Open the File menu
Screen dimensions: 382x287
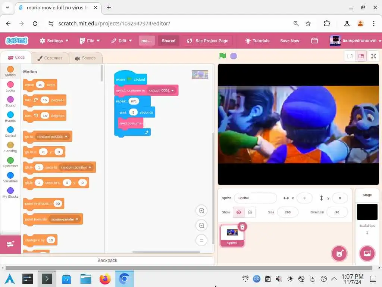pyautogui.click(x=90, y=41)
